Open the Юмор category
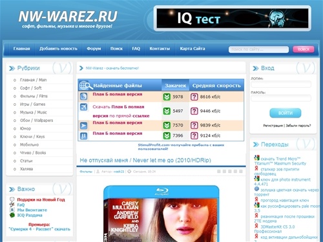 pyautogui.click(x=25, y=128)
